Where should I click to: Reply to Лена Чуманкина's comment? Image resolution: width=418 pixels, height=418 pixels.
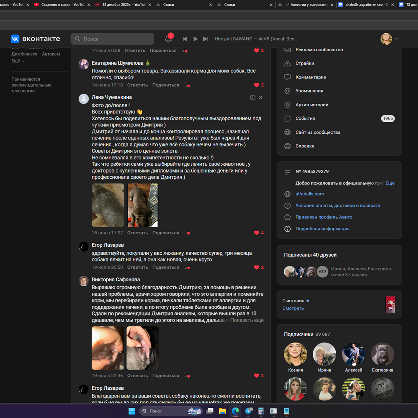click(x=137, y=233)
